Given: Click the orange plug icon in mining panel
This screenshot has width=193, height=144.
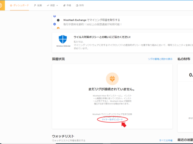Looking at the screenshot, I should [112, 79].
